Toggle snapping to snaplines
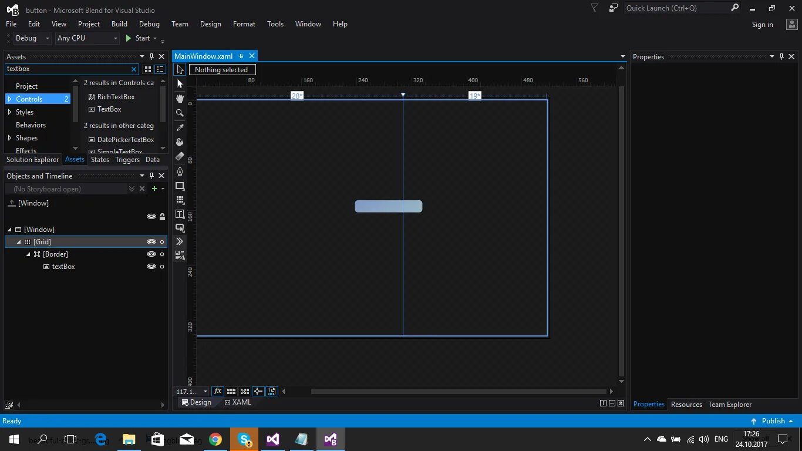 click(x=258, y=391)
